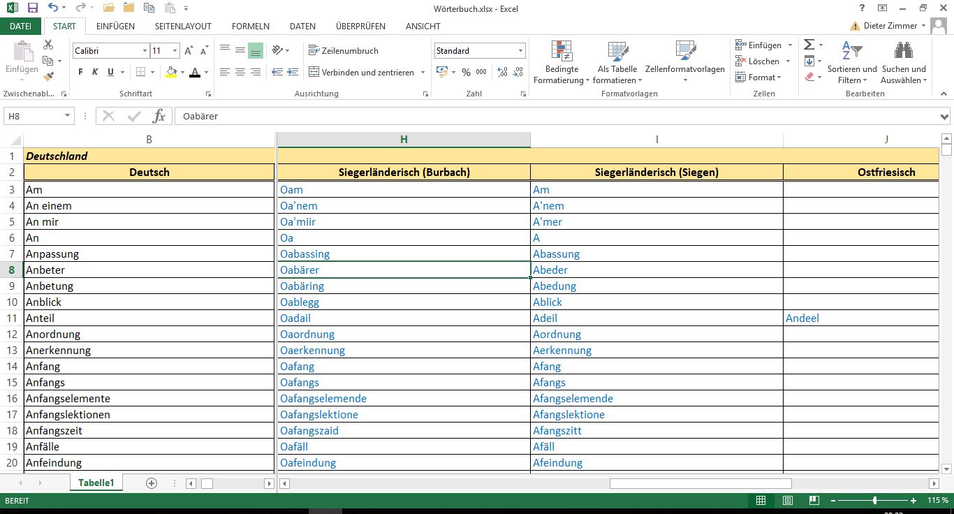Align cell content to the top
Viewport: 954px width, 514px height.
click(x=224, y=50)
